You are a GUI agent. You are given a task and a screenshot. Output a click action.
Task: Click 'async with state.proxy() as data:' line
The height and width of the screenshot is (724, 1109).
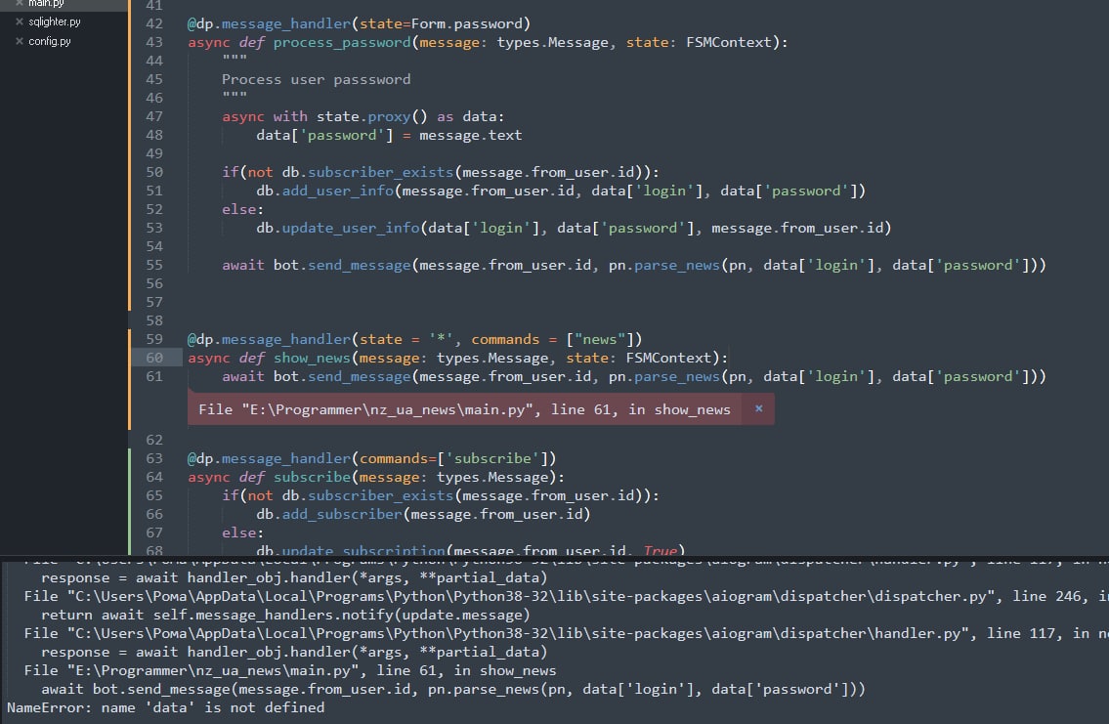coord(363,116)
